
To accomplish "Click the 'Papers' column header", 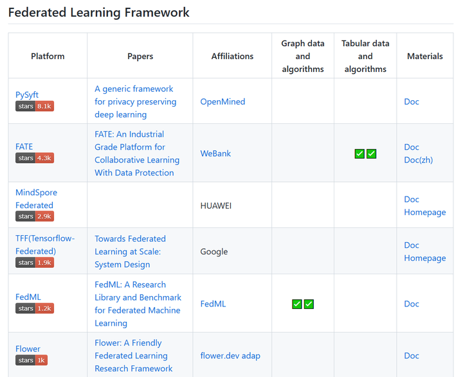I will click(140, 57).
